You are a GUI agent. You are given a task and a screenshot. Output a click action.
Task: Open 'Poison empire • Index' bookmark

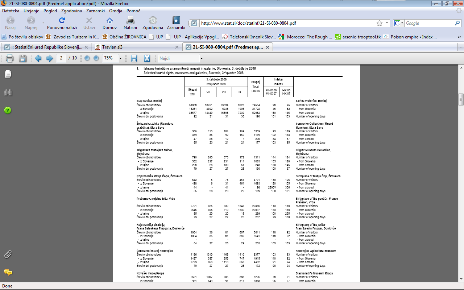(410, 37)
